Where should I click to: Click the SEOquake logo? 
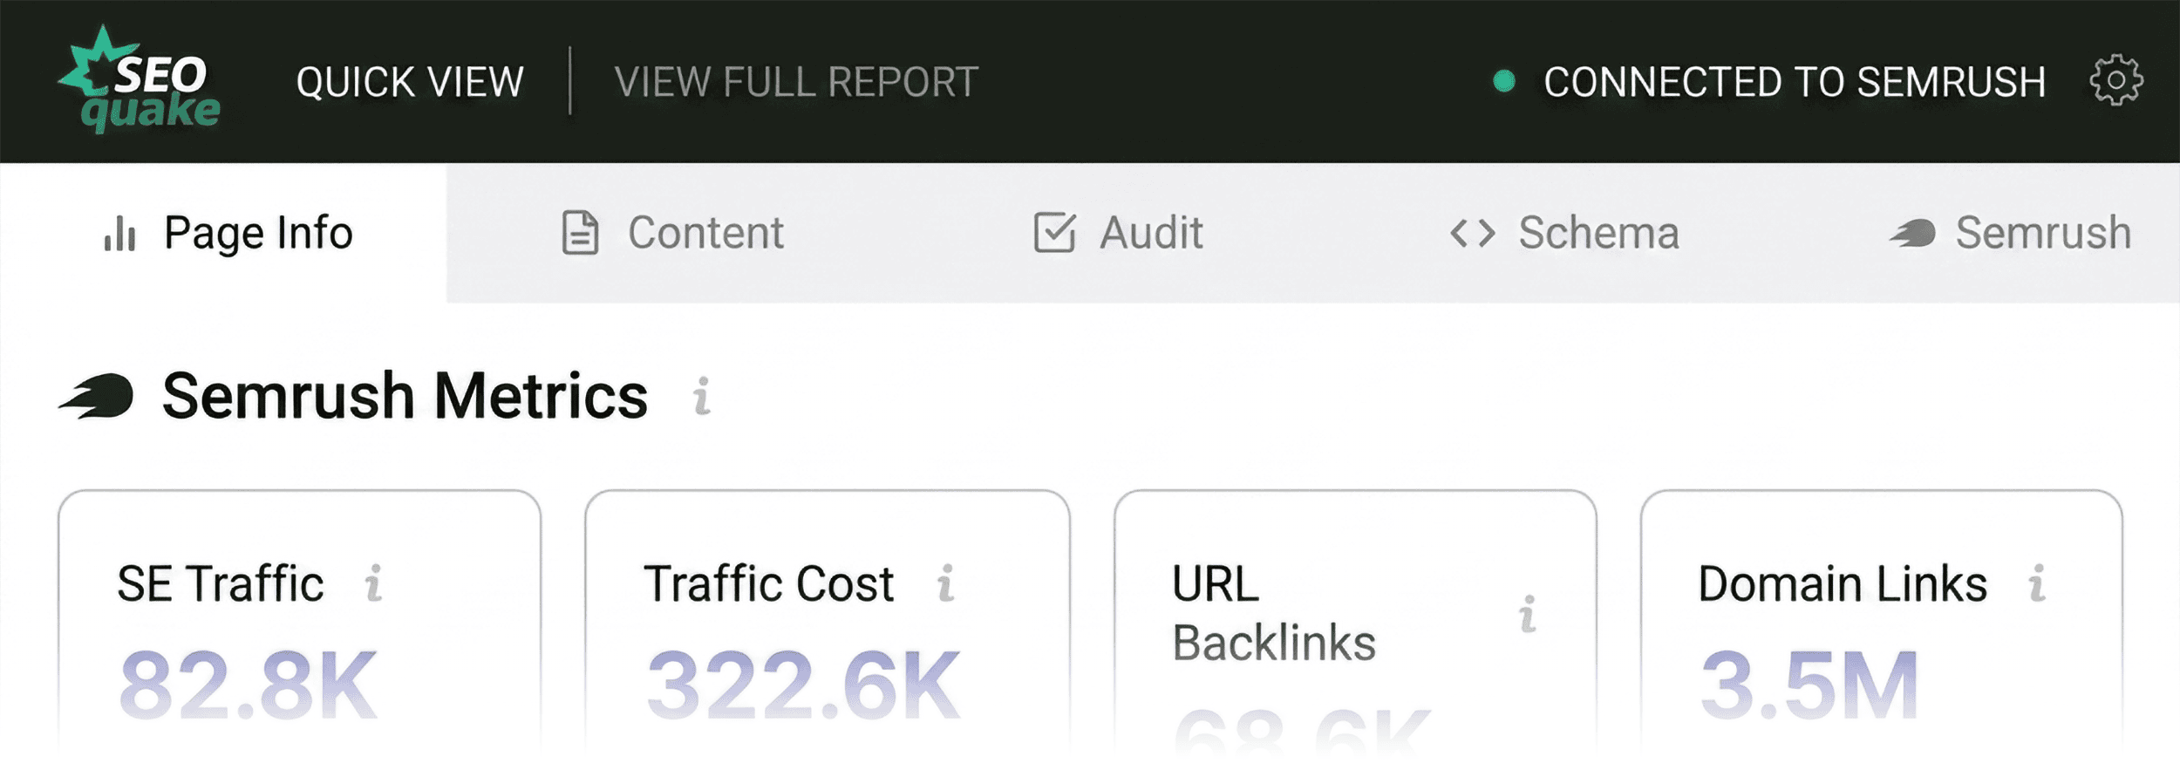coord(140,78)
